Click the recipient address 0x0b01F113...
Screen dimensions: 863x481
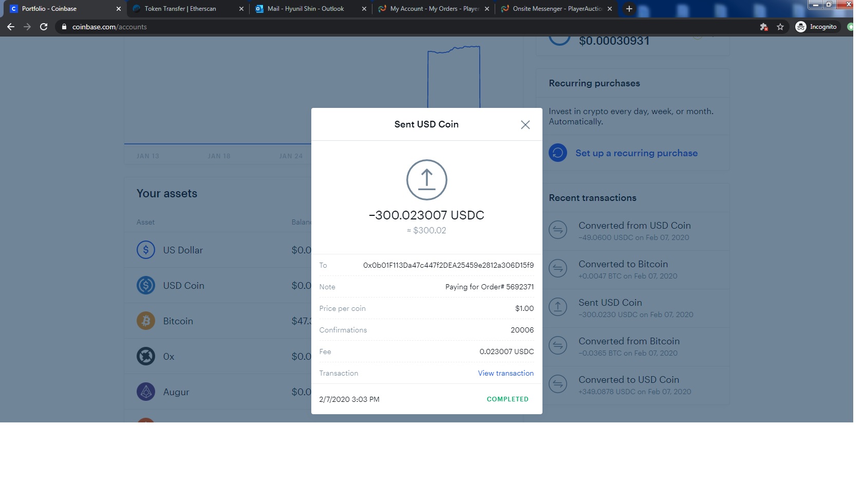point(448,265)
